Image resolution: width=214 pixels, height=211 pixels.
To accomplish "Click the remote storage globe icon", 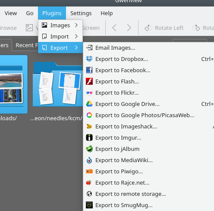I will [89, 194].
